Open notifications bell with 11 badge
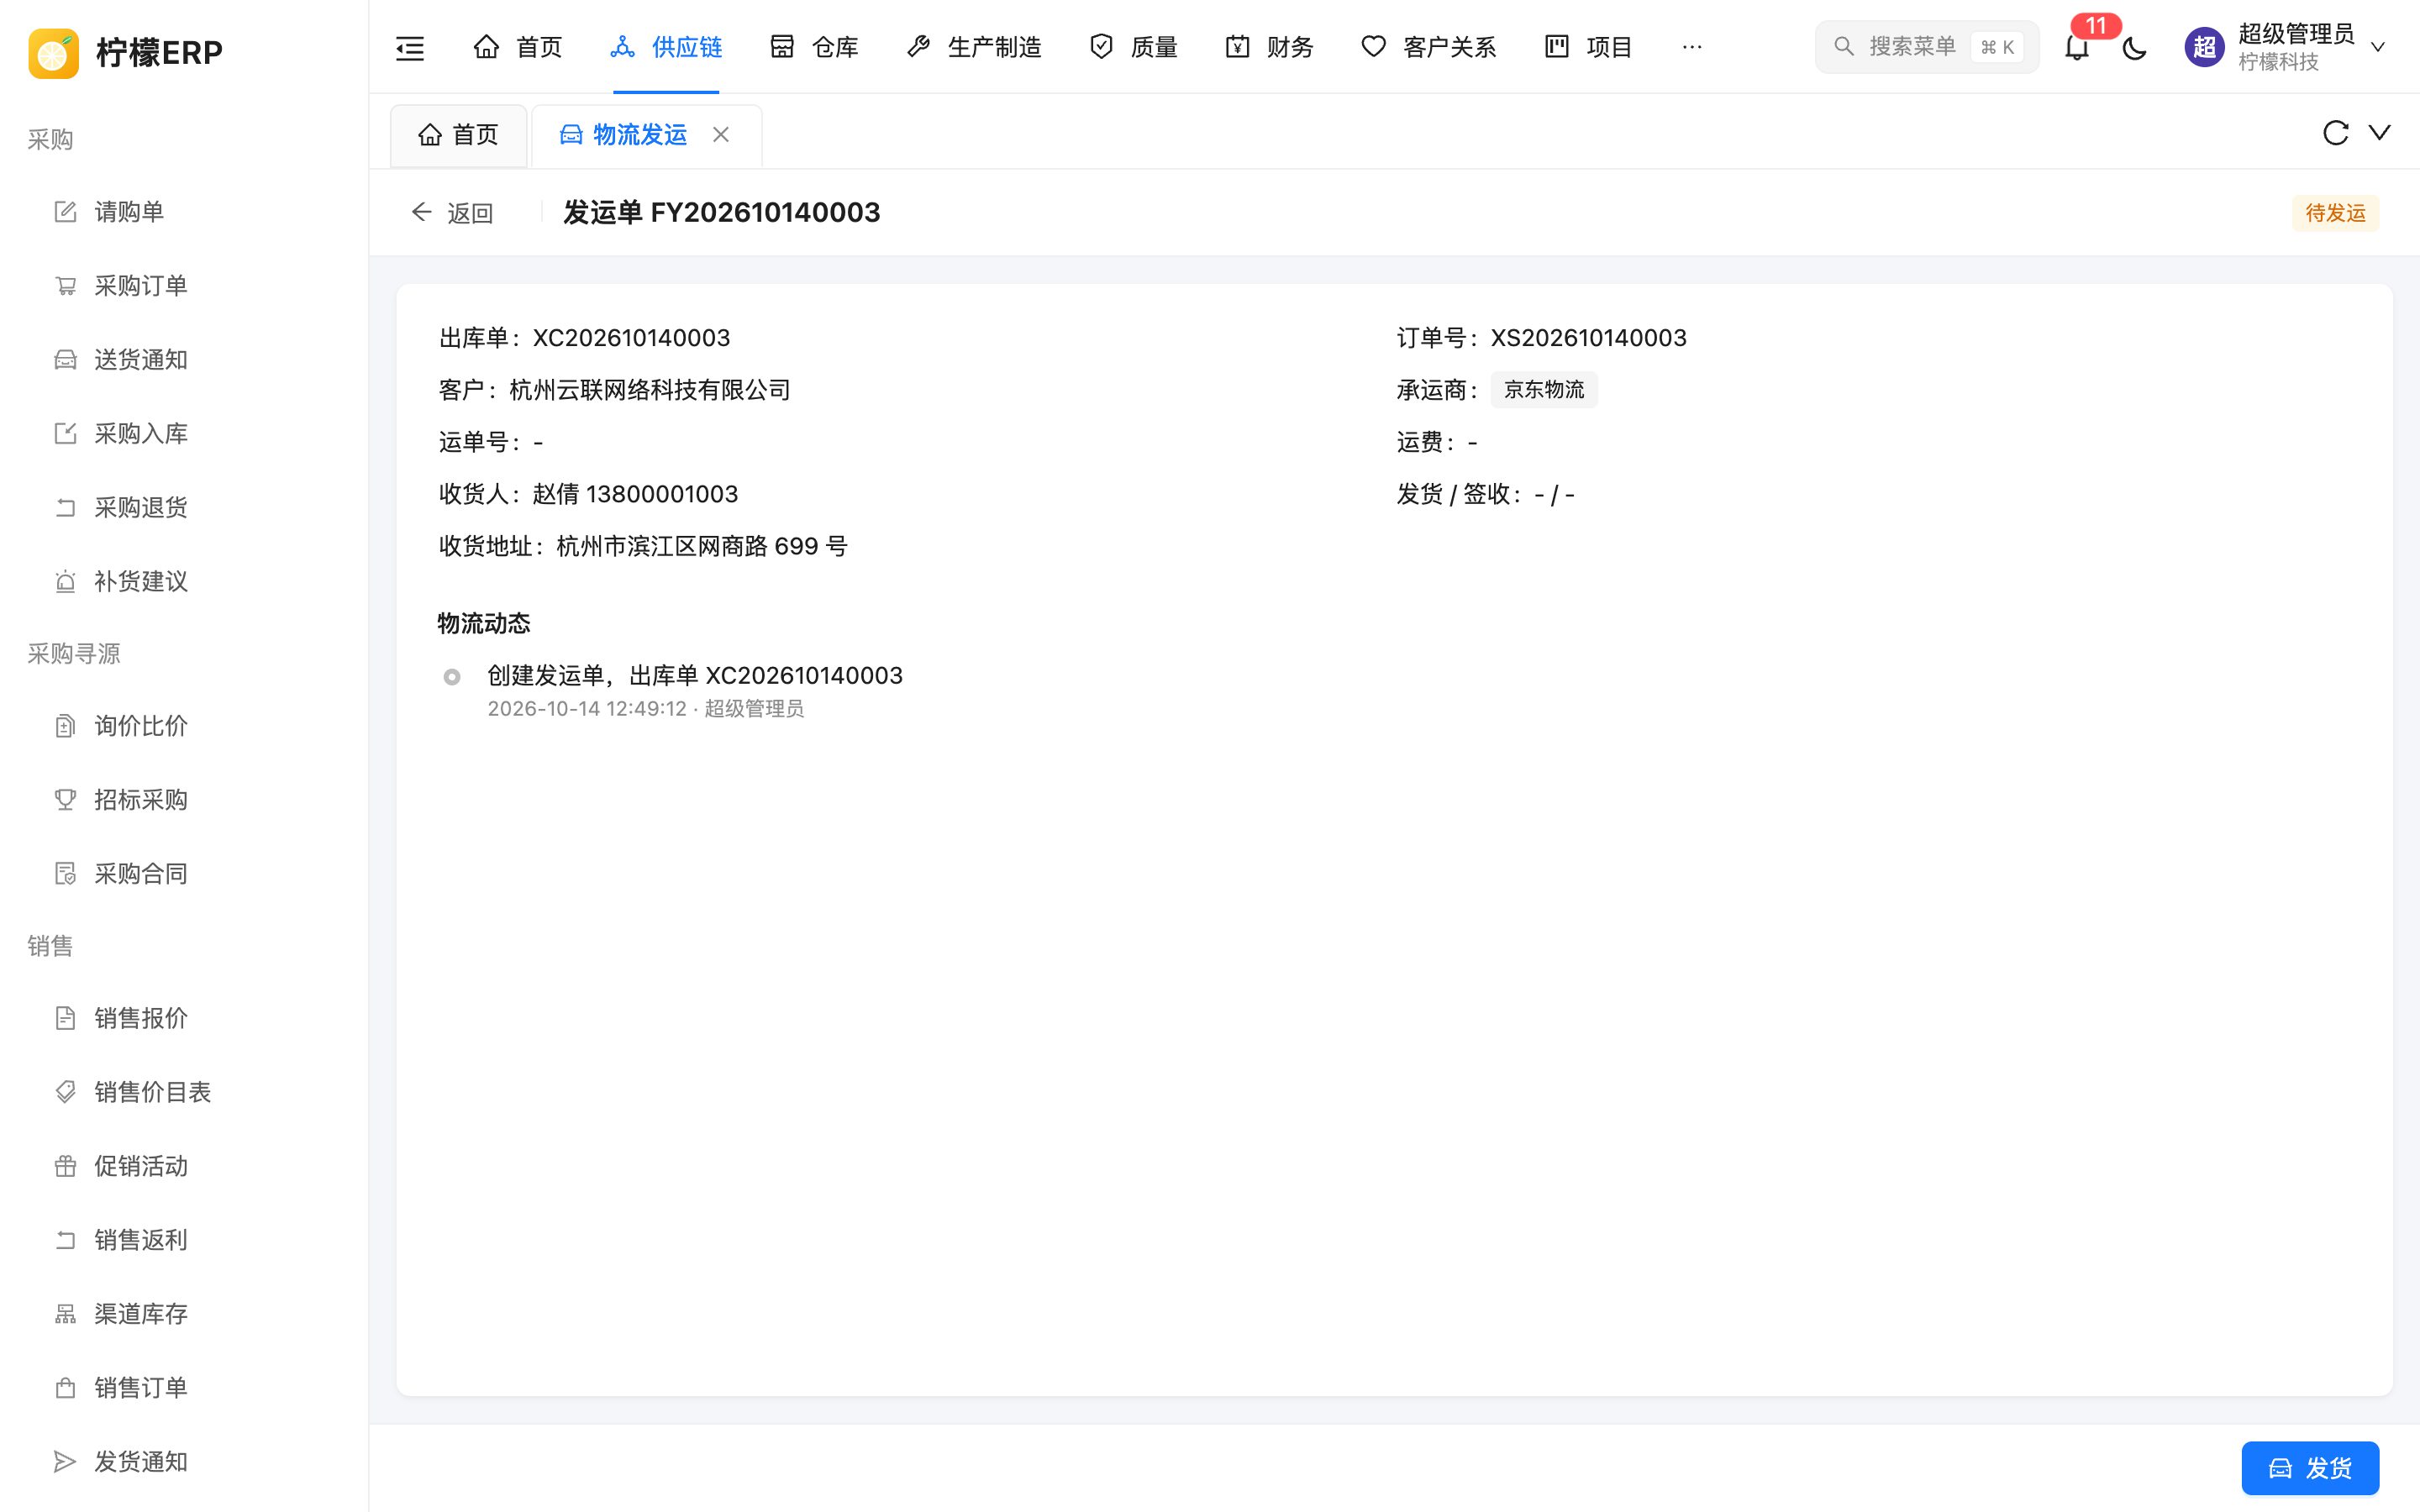Viewport: 2420px width, 1512px height. click(2077, 47)
